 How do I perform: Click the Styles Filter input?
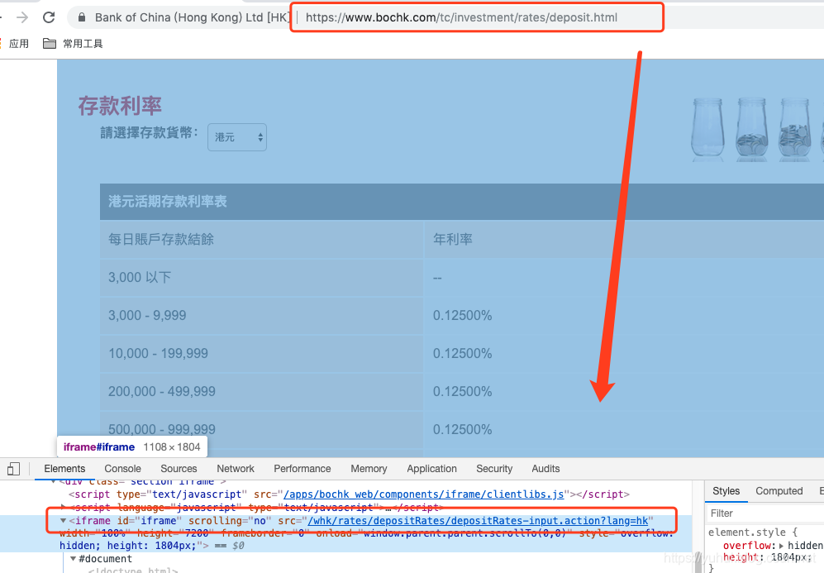pyautogui.click(x=764, y=513)
